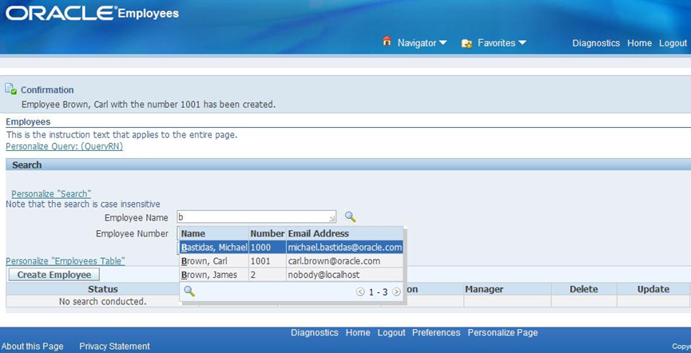This screenshot has height=353, width=691.
Task: Click the magnifier icon in the suggestion popup footer
Action: pos(189,292)
